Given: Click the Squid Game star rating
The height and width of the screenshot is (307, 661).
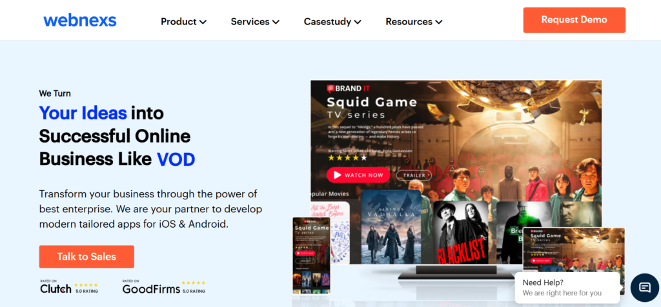Looking at the screenshot, I should (x=347, y=157).
